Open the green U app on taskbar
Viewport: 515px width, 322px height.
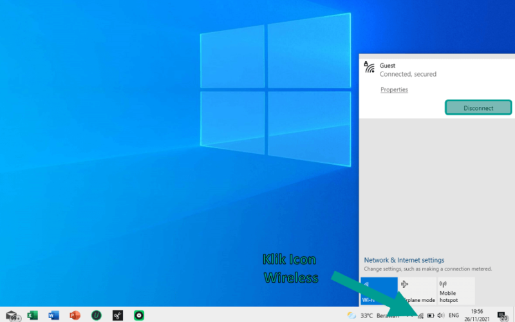coord(96,316)
